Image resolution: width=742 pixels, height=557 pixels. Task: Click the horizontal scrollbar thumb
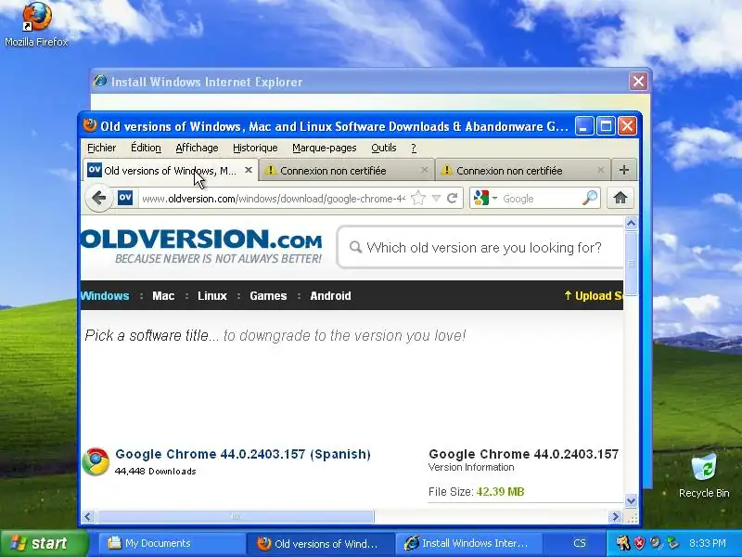tap(236, 516)
